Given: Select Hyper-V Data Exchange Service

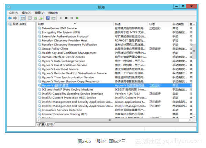Looking at the screenshot, I should (115, 61).
